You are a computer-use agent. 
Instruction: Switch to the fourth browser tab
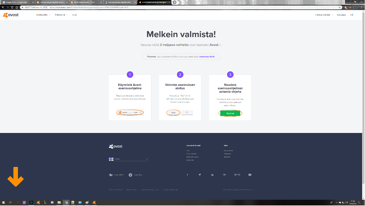pyautogui.click(x=120, y=2)
